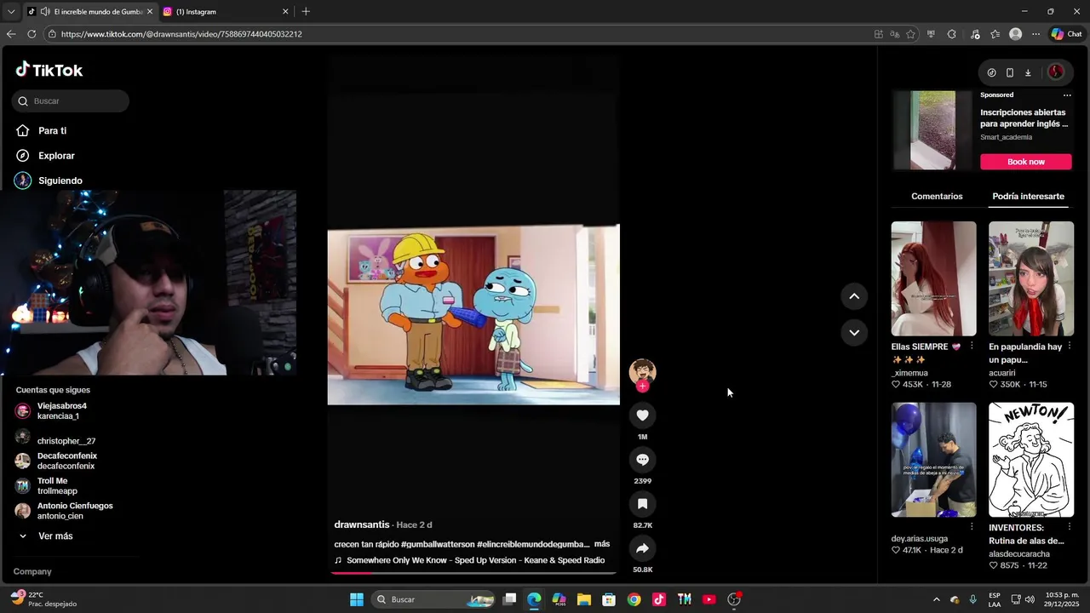Open the video comments bubble icon
Screen dimensions: 1090x613
642,460
